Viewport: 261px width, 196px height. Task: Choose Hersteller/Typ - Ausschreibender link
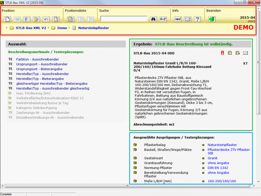click(x=42, y=74)
